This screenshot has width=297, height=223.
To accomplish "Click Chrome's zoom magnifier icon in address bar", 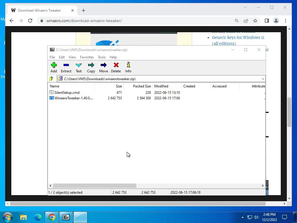I will click(x=237, y=21).
